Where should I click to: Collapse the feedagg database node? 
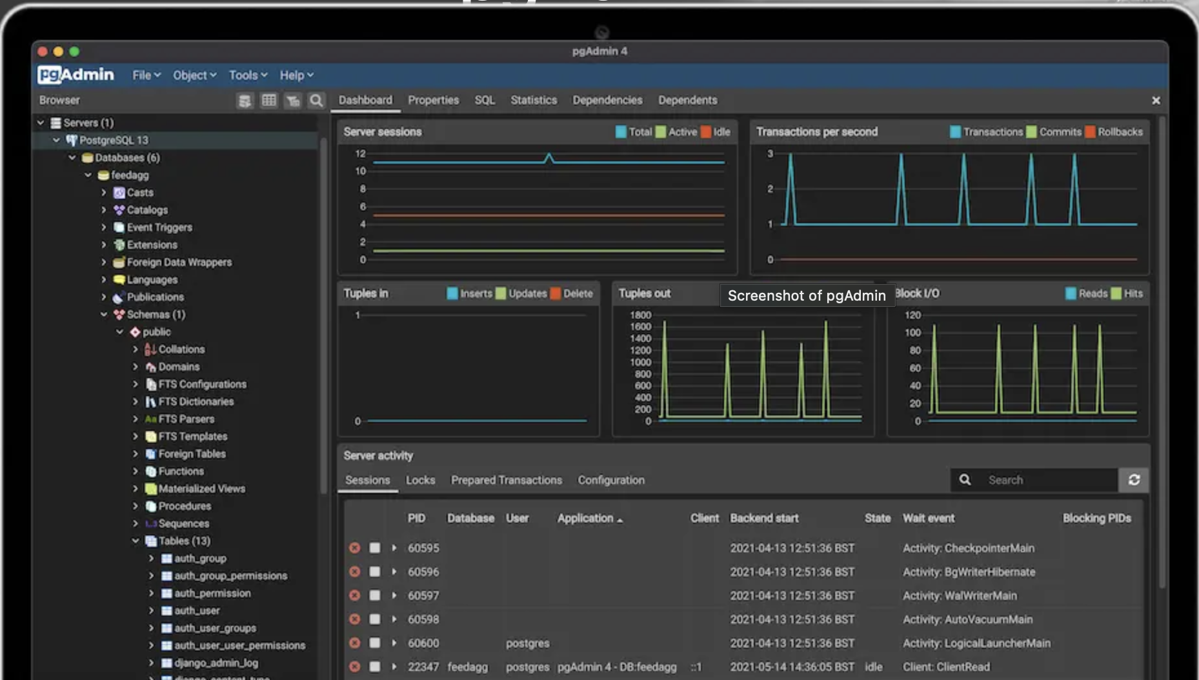pyautogui.click(x=88, y=175)
